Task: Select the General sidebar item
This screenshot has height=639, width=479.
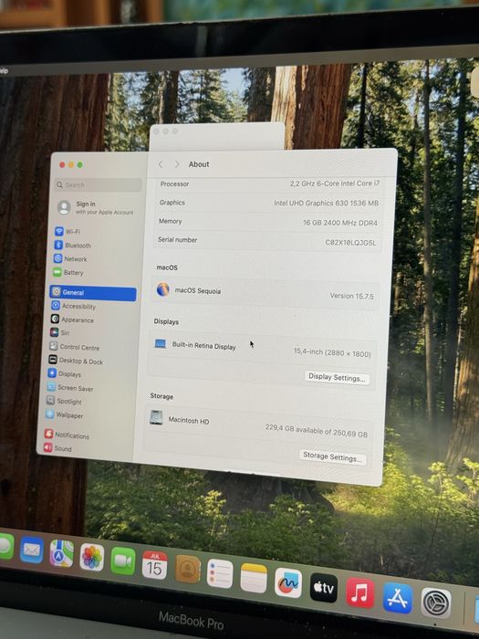Action: 93,293
